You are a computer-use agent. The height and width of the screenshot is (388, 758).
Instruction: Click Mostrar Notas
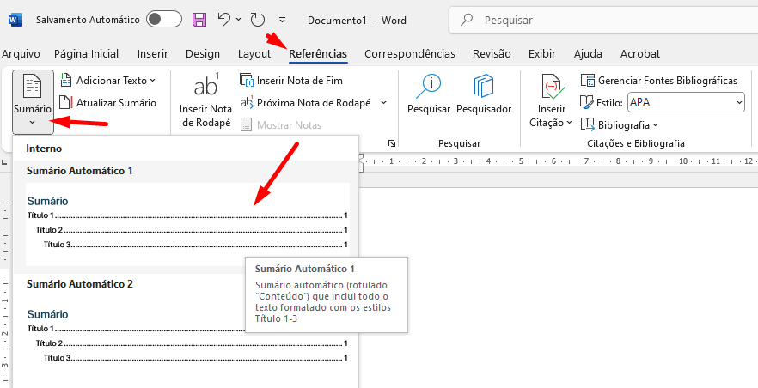281,125
